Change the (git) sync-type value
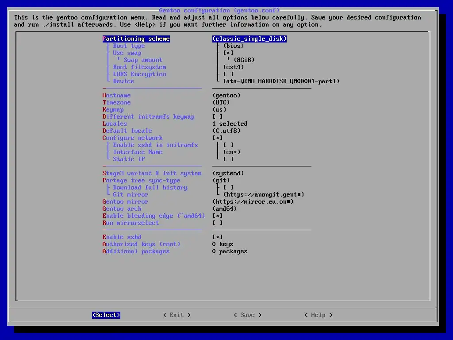The height and width of the screenshot is (340, 453). coord(221,181)
